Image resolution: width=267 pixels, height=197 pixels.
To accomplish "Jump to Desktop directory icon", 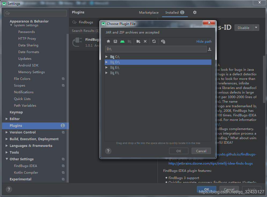I will [x=115, y=41].
